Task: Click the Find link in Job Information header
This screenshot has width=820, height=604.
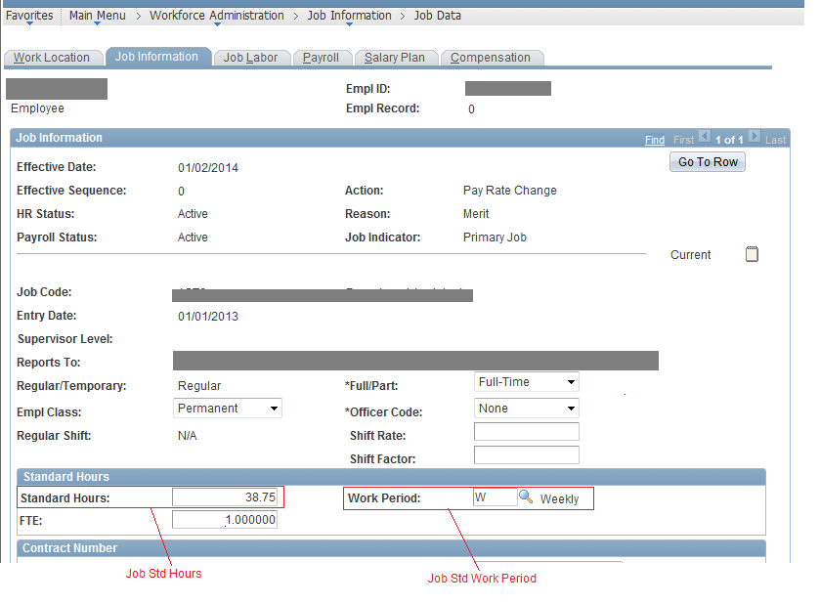Action: click(x=655, y=140)
